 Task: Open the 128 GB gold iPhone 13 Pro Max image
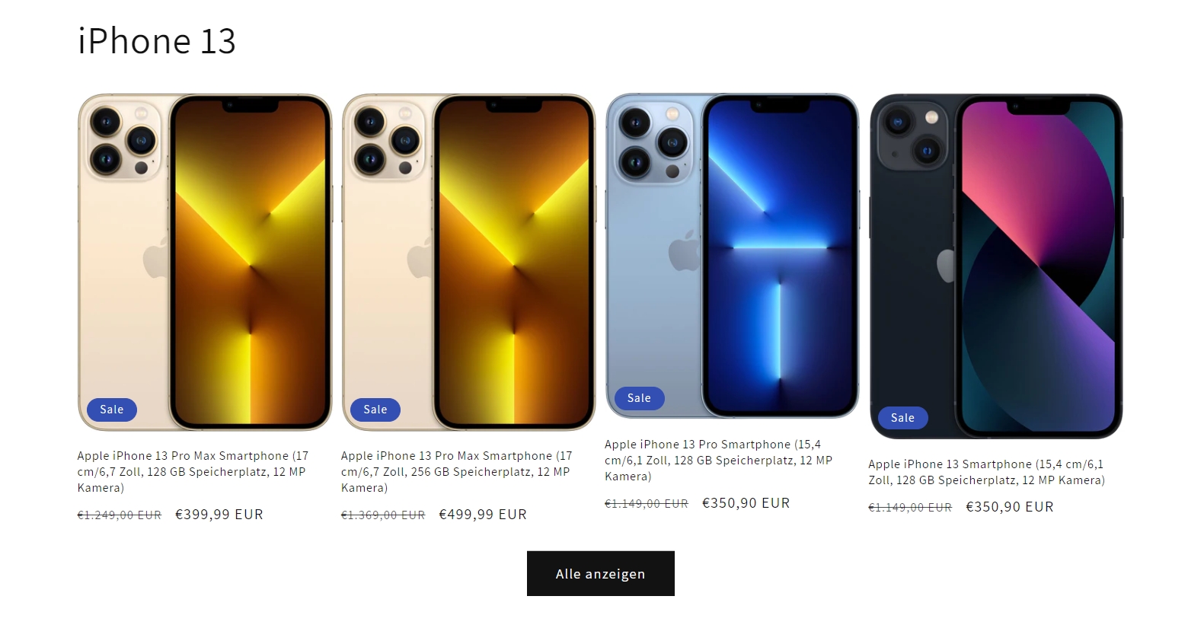click(x=205, y=262)
